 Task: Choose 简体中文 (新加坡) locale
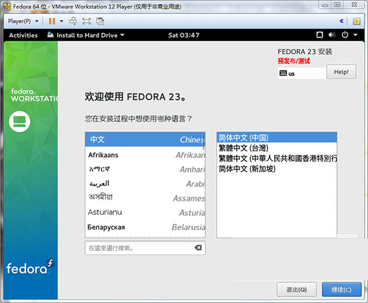tap(277, 169)
